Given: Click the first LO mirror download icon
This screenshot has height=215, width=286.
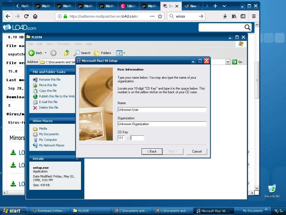Looking at the screenshot, I should click(13, 153).
